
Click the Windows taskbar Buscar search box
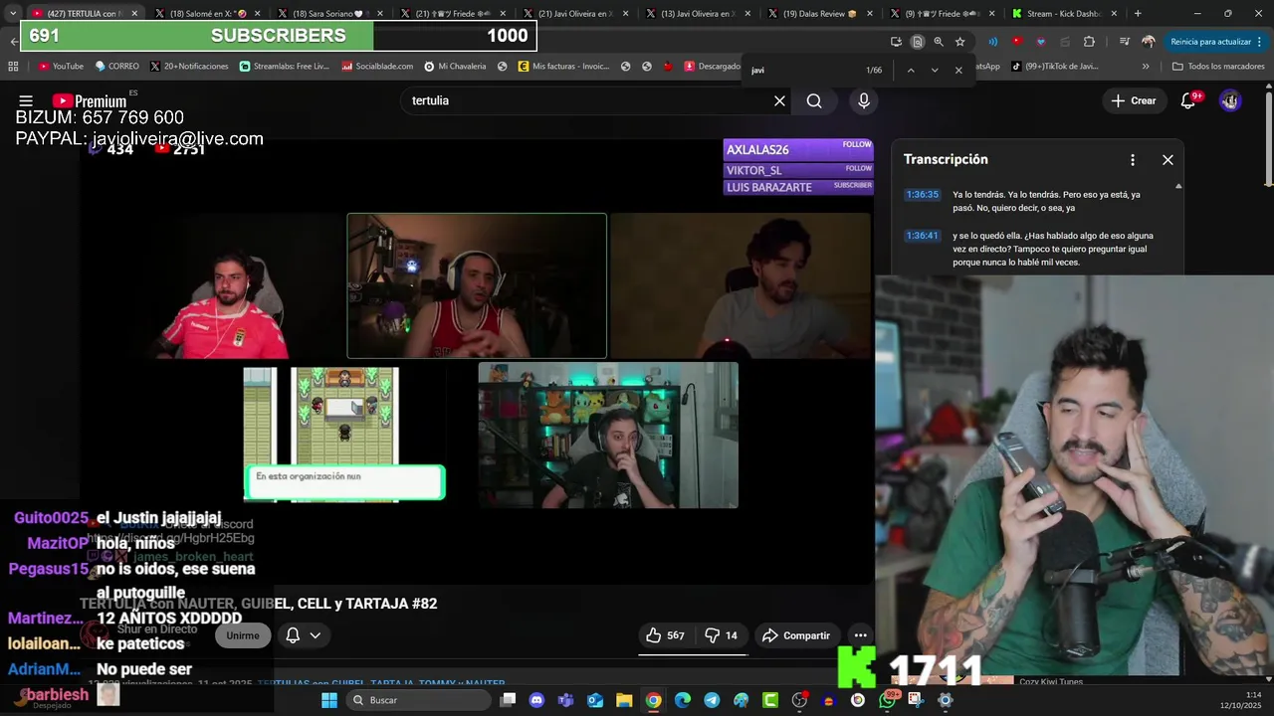pyautogui.click(x=418, y=700)
